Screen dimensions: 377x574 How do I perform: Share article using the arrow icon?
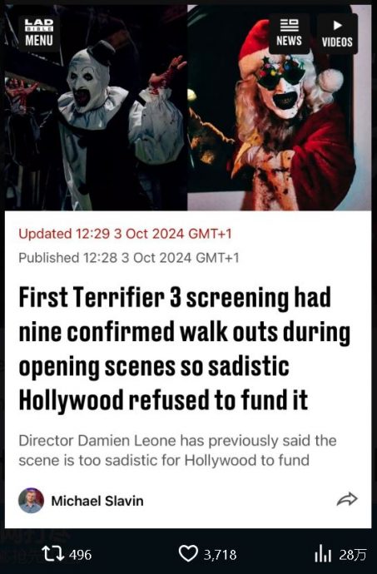pos(346,499)
